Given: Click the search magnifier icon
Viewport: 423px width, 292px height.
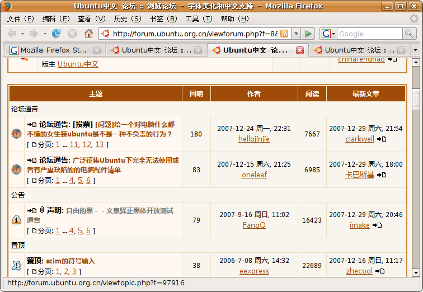Looking at the screenshot, I should click(x=409, y=34).
